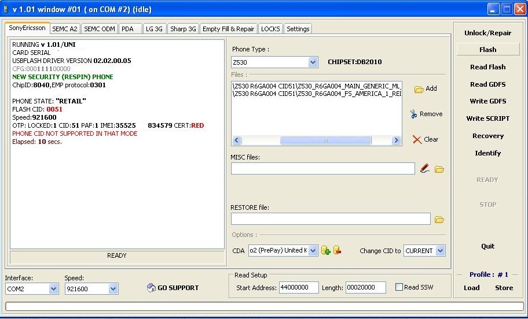Expand the Interface COM2 dropdown
Screen dimensions: 528x319
tap(53, 289)
